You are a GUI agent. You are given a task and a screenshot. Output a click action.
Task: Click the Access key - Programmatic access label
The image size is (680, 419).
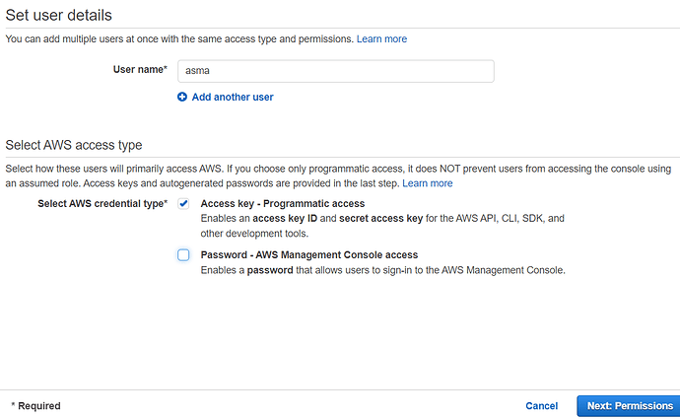click(x=282, y=203)
